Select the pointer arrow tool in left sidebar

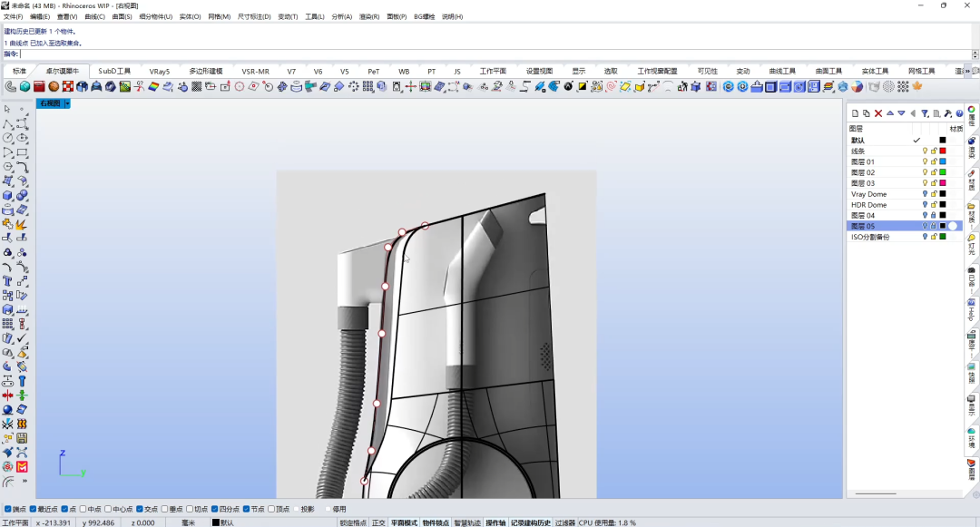point(7,109)
